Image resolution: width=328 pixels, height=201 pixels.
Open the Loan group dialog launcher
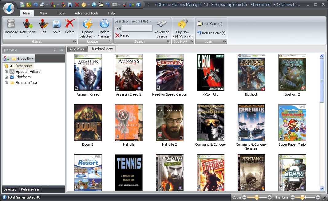coord(224,41)
